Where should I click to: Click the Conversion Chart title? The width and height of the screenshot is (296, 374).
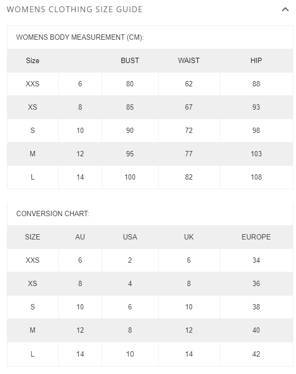tap(53, 213)
